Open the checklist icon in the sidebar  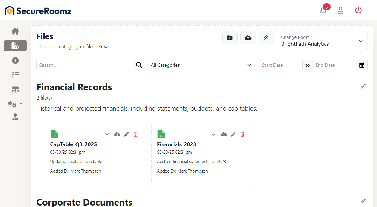[15, 75]
